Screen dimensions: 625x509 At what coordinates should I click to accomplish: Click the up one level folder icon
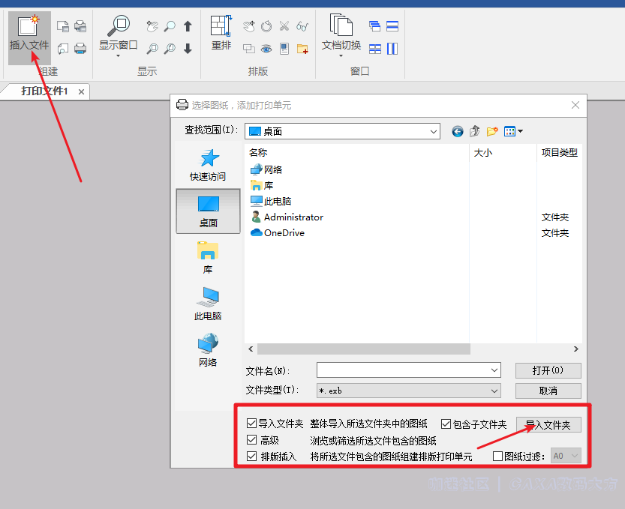(x=474, y=131)
